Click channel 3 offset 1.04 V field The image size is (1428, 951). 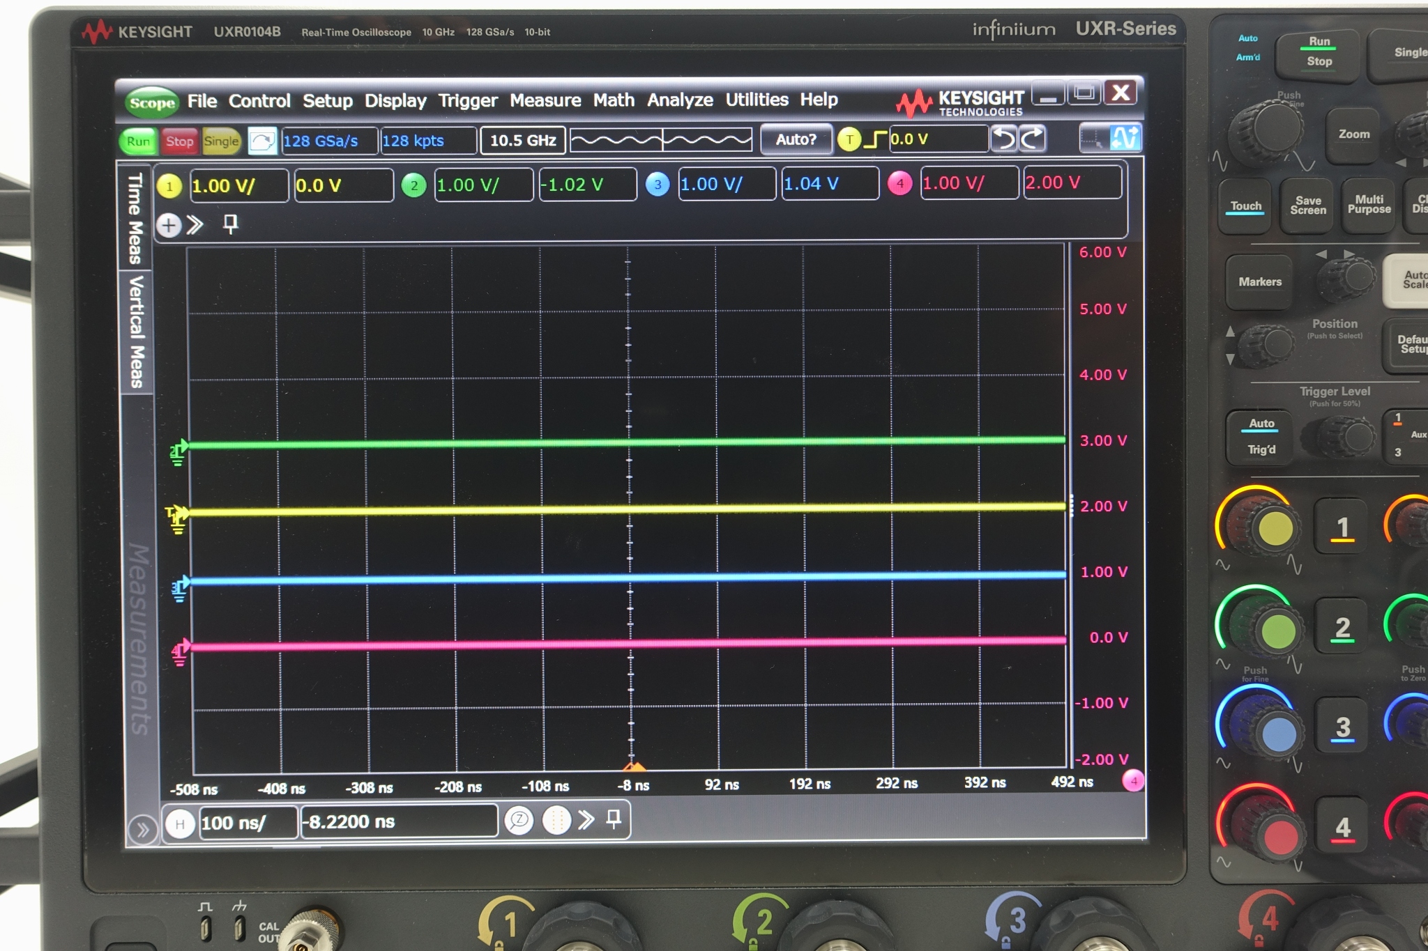(x=830, y=183)
